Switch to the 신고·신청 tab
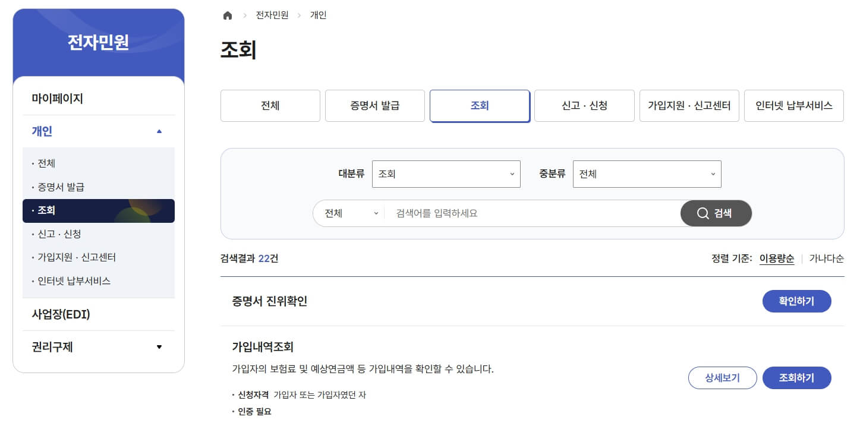The height and width of the screenshot is (426, 860). point(584,105)
